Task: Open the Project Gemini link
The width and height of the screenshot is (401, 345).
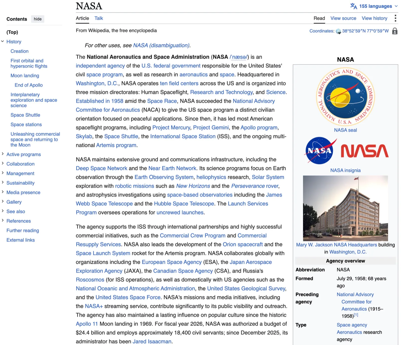Action: [x=211, y=128]
